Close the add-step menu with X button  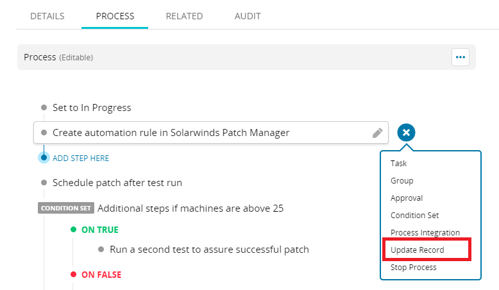point(407,133)
